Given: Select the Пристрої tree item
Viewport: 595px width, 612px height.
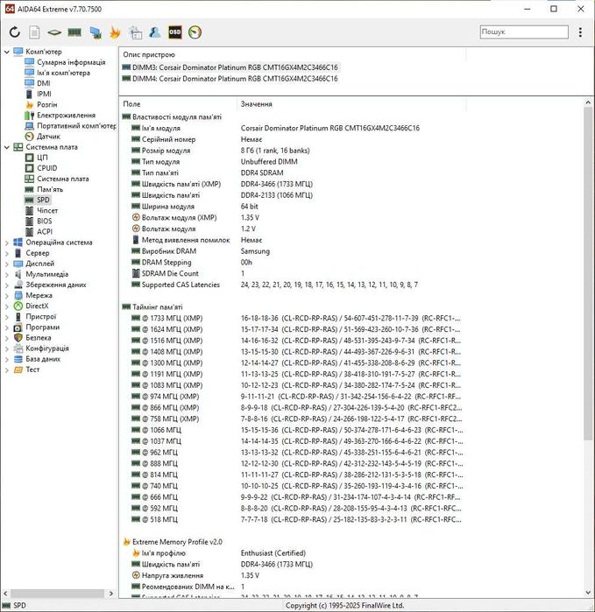Looking at the screenshot, I should click(x=41, y=317).
